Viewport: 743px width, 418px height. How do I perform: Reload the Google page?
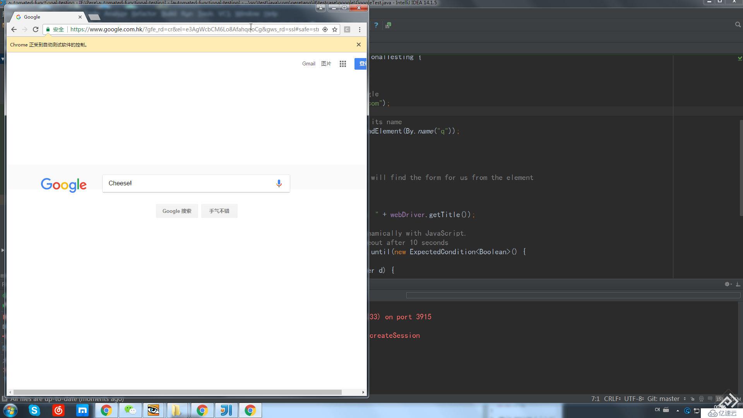[36, 29]
